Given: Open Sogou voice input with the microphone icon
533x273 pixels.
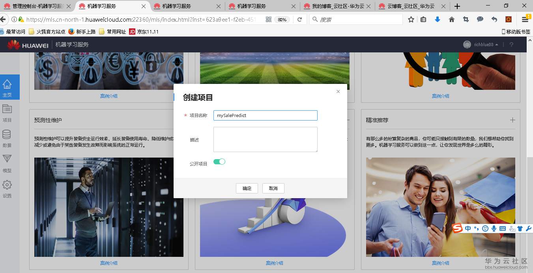Looking at the screenshot, I should click(494, 228).
